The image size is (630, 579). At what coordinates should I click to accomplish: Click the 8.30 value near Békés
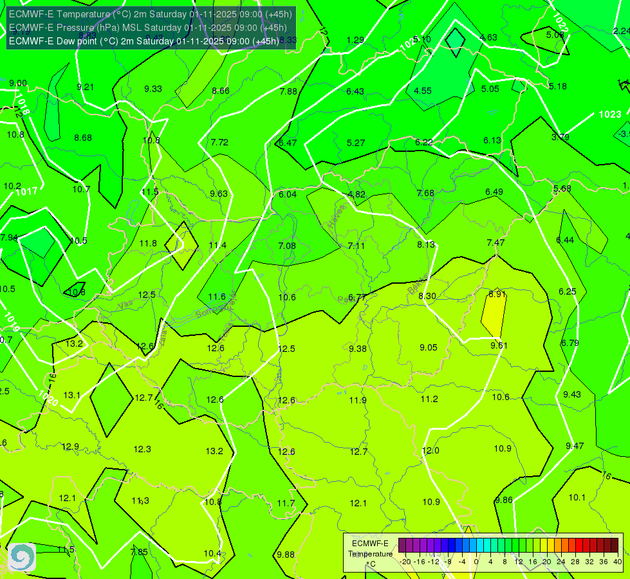(x=427, y=296)
